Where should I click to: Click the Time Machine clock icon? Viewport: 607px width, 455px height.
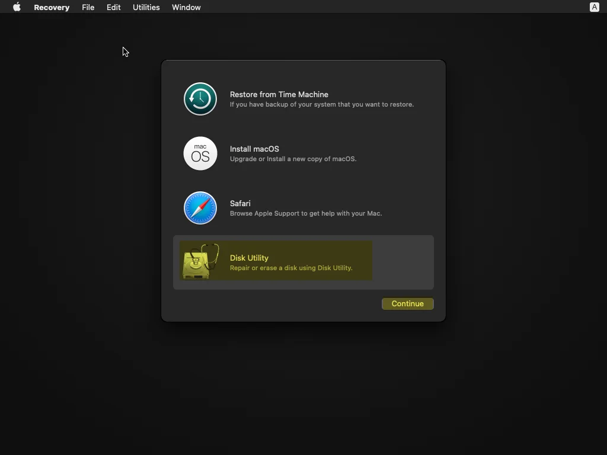point(200,99)
